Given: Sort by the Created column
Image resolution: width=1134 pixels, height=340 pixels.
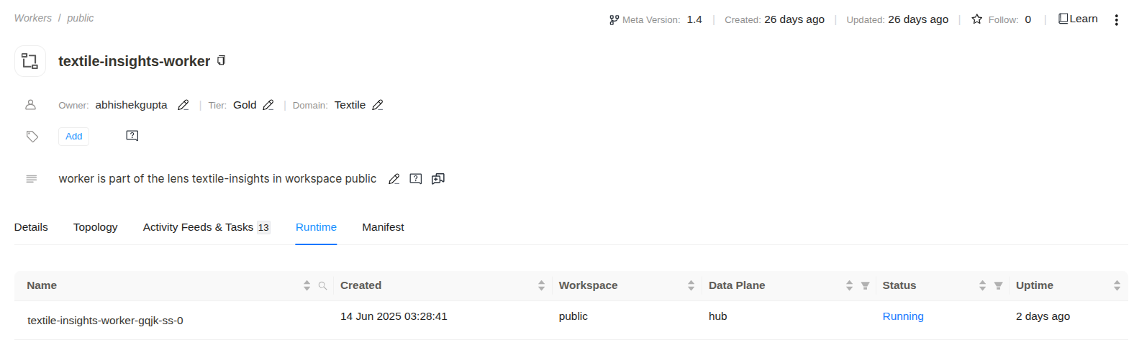Looking at the screenshot, I should pyautogui.click(x=541, y=285).
